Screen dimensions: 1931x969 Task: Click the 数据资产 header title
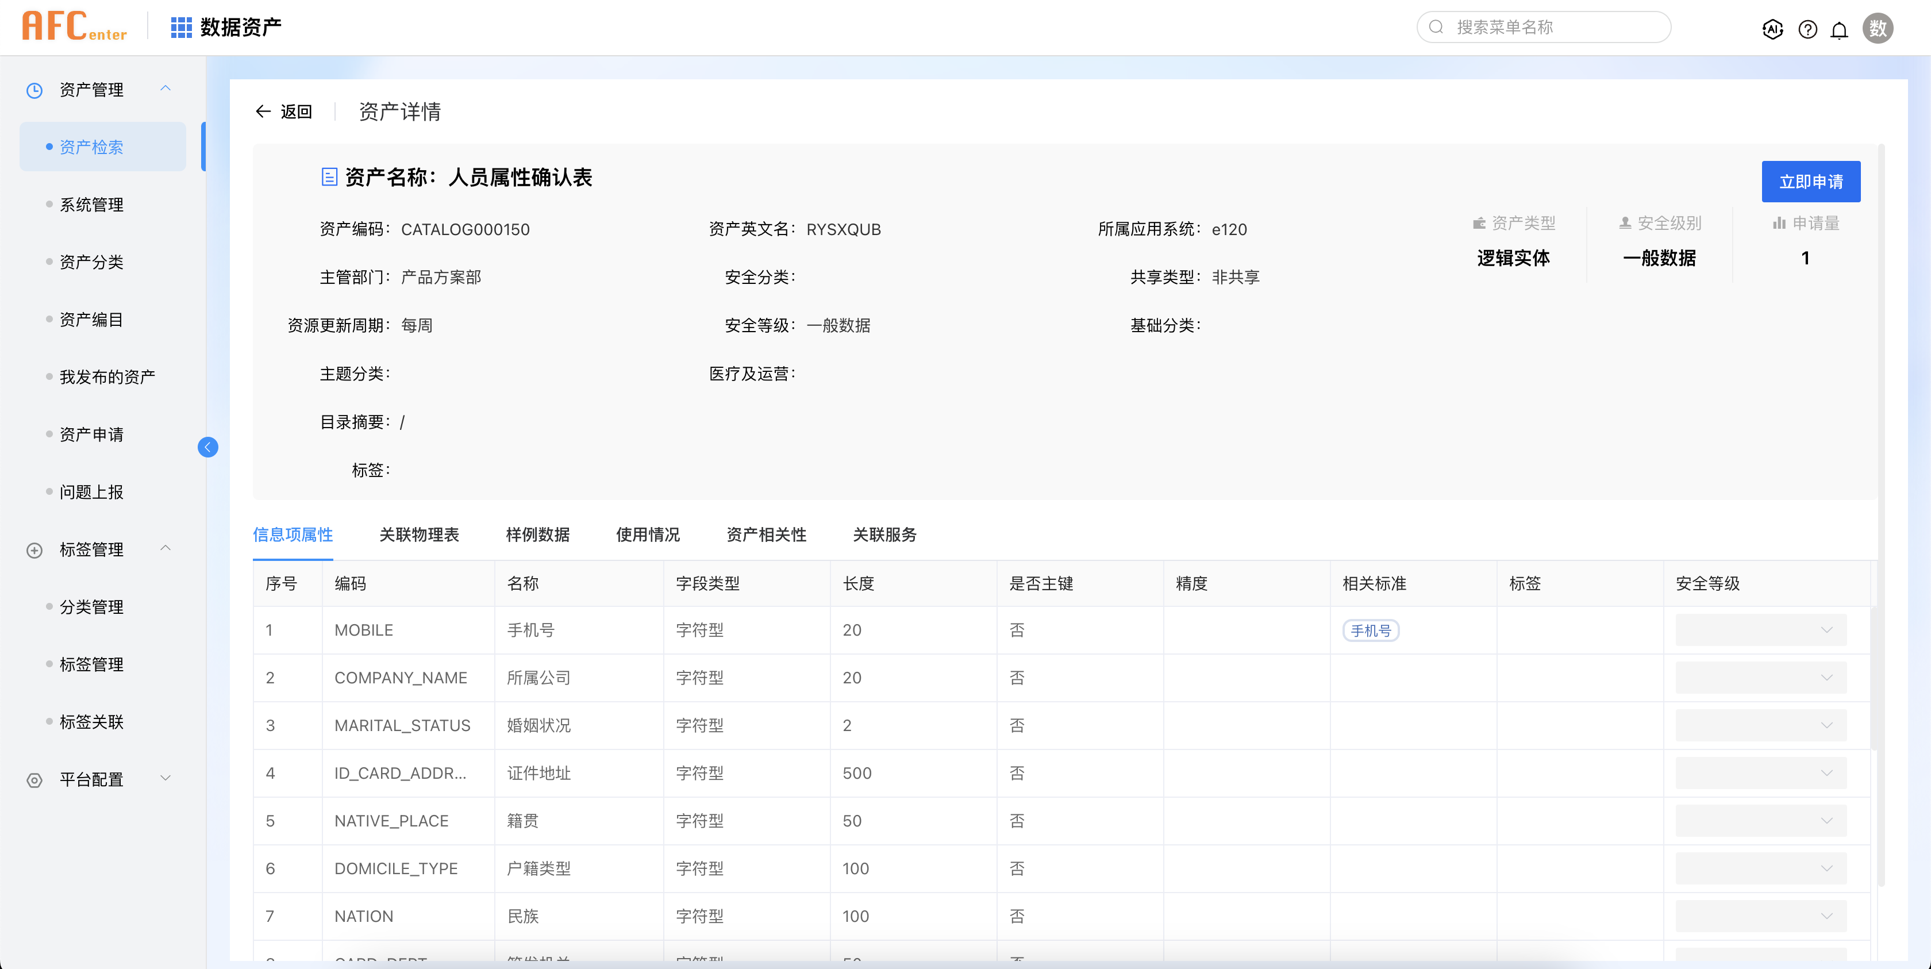(241, 28)
